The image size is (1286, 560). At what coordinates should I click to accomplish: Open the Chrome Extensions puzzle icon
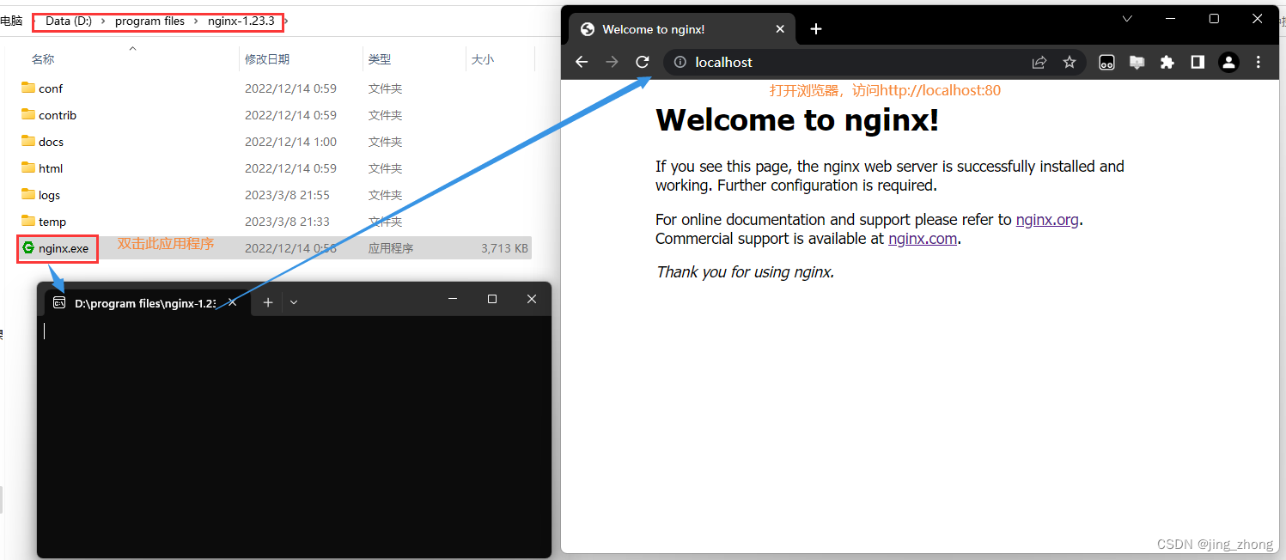coord(1167,62)
